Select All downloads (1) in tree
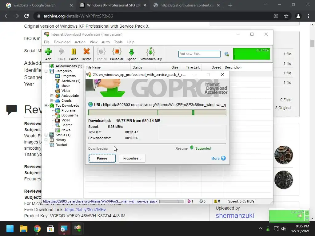 69,66
